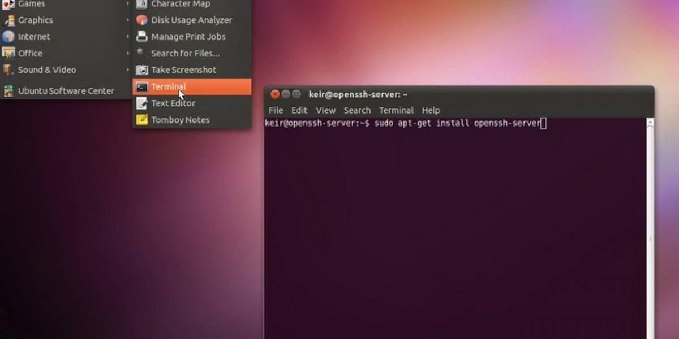
Task: Maximize the terminal window
Action: pyautogui.click(x=296, y=94)
